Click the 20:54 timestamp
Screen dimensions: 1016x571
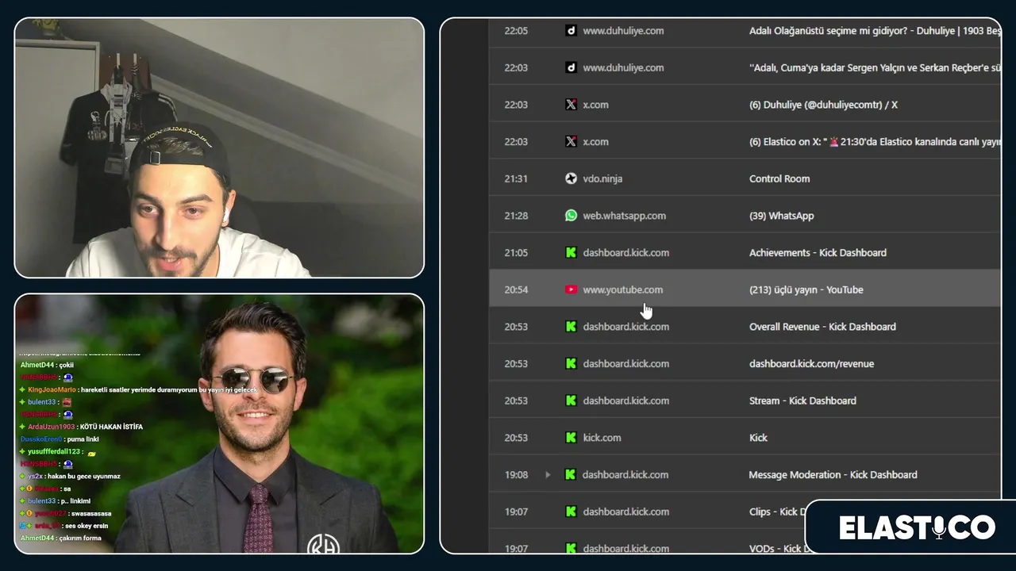(x=516, y=289)
